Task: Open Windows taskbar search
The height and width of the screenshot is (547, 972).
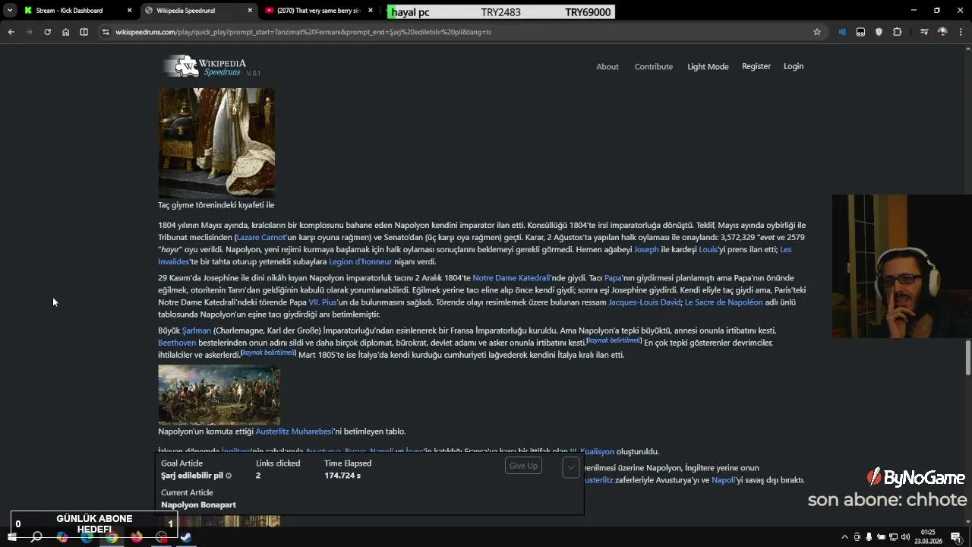Action: [x=36, y=537]
